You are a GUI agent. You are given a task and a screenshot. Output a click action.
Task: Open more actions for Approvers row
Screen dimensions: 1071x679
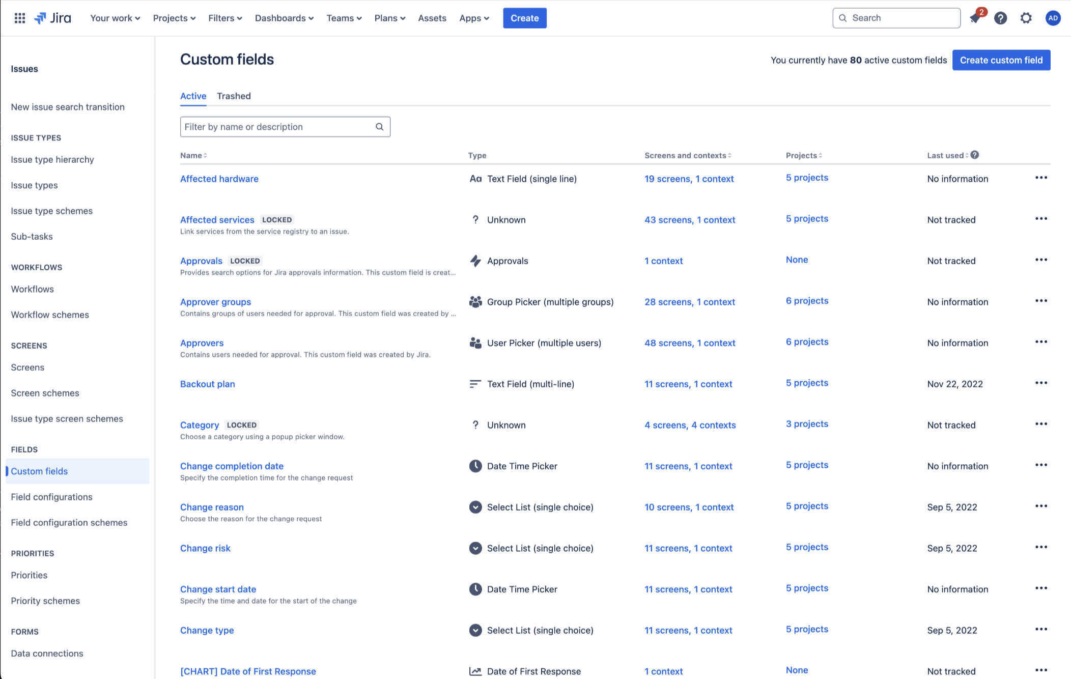(x=1041, y=342)
